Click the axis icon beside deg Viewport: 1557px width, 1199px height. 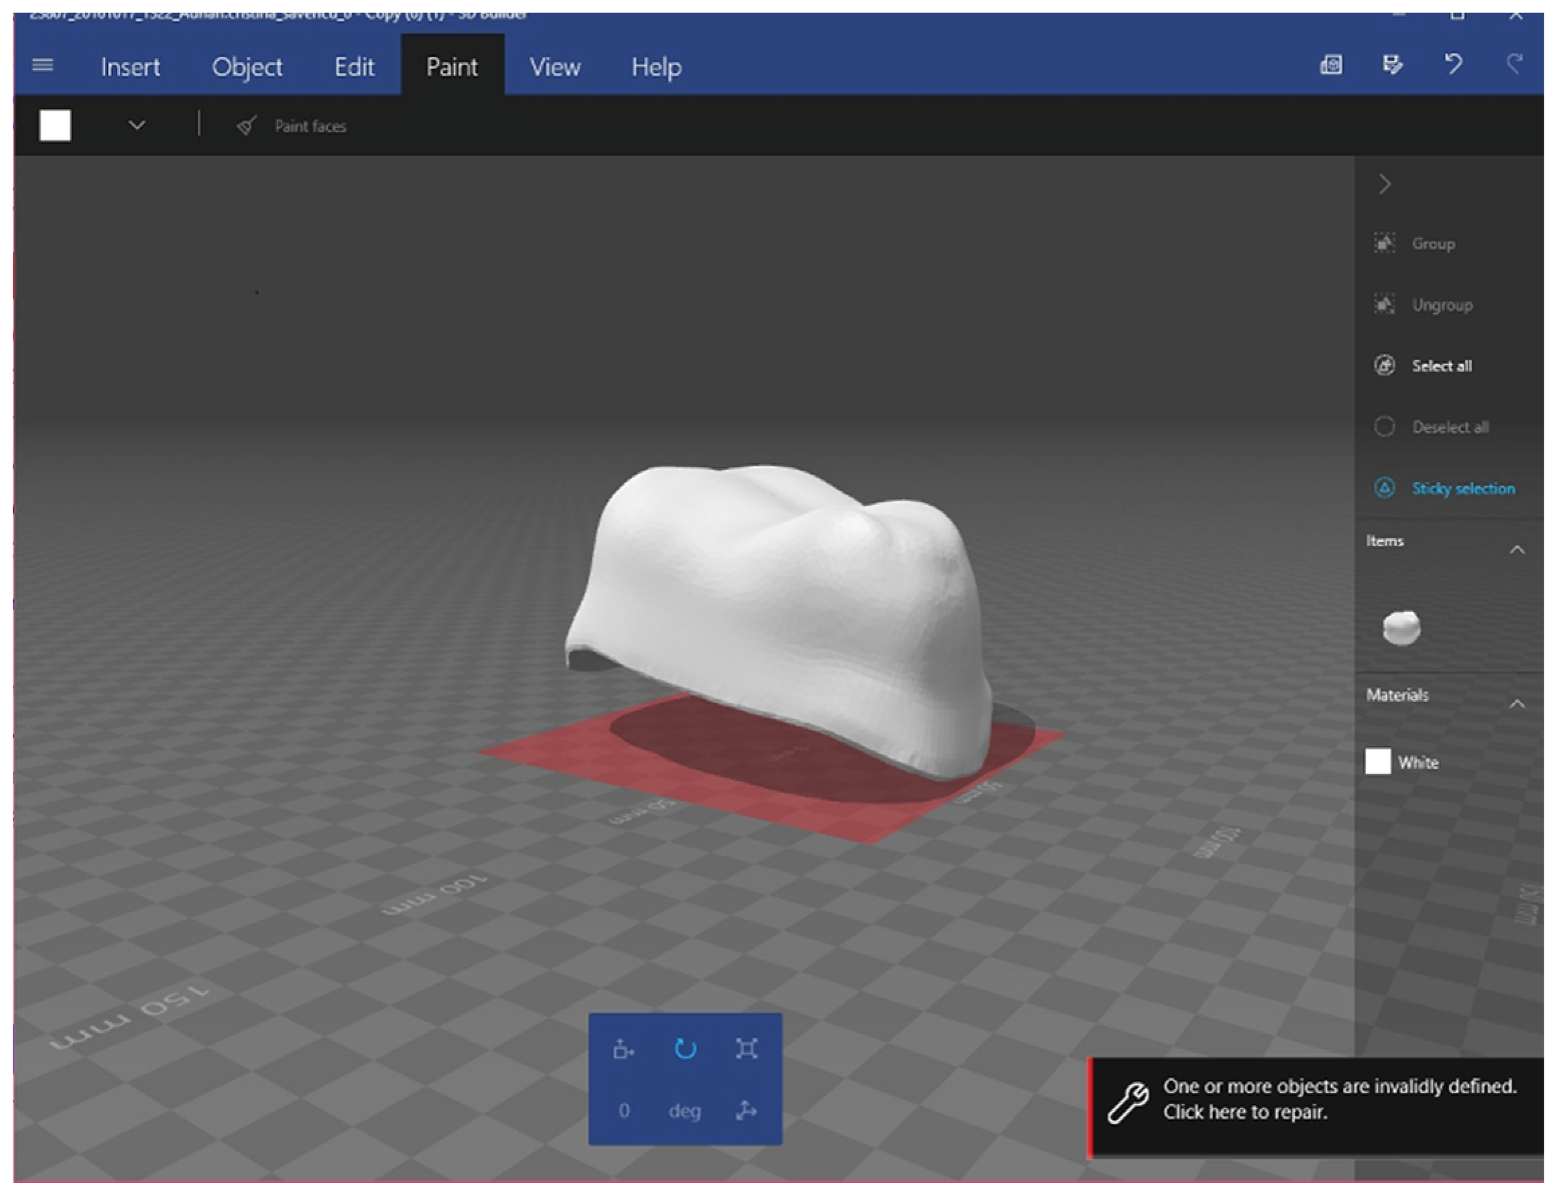[x=746, y=1110]
